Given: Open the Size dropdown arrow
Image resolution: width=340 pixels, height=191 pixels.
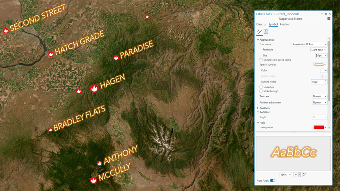Looking at the screenshot, I should click(326, 55).
